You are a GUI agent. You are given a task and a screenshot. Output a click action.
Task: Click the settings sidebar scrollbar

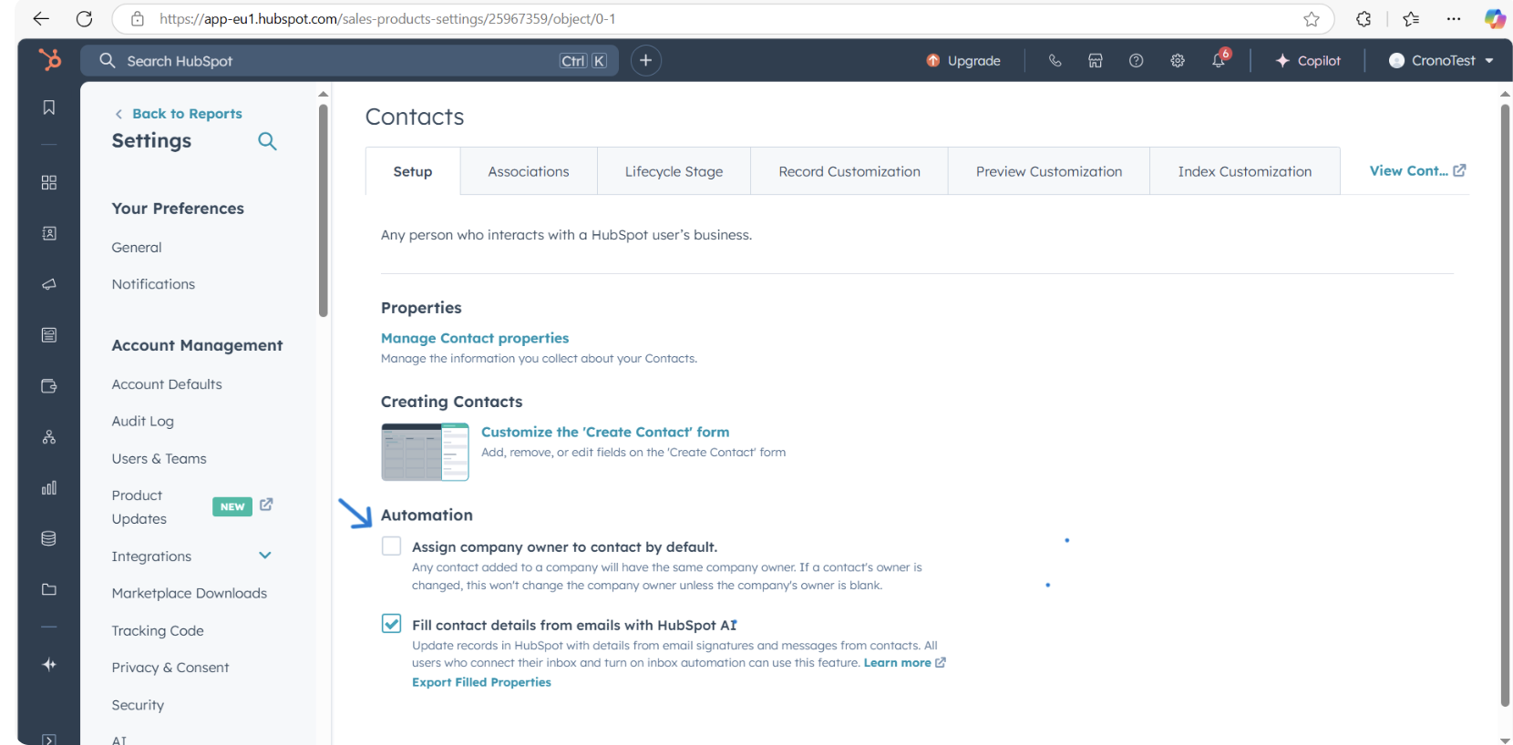pos(323,210)
